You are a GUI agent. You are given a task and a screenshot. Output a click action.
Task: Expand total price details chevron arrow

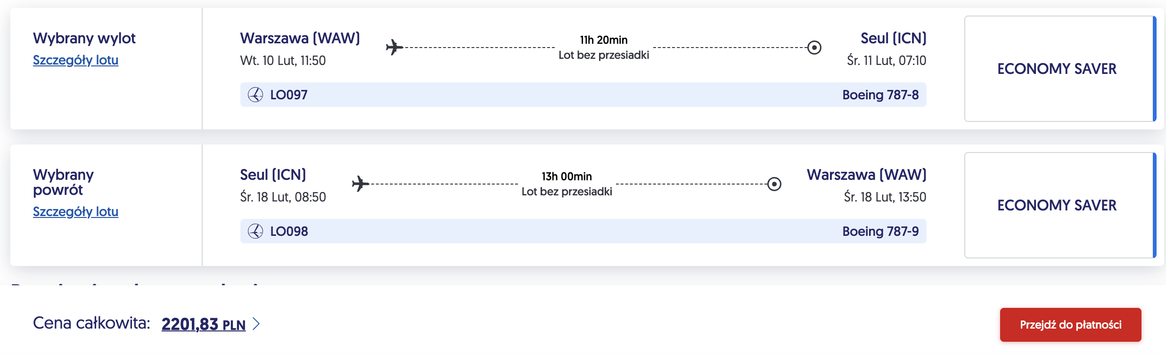point(256,324)
